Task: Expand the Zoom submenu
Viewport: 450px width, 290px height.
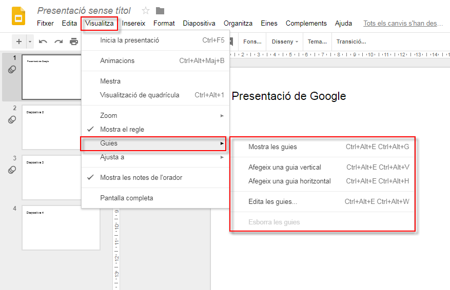Action: pyautogui.click(x=155, y=115)
